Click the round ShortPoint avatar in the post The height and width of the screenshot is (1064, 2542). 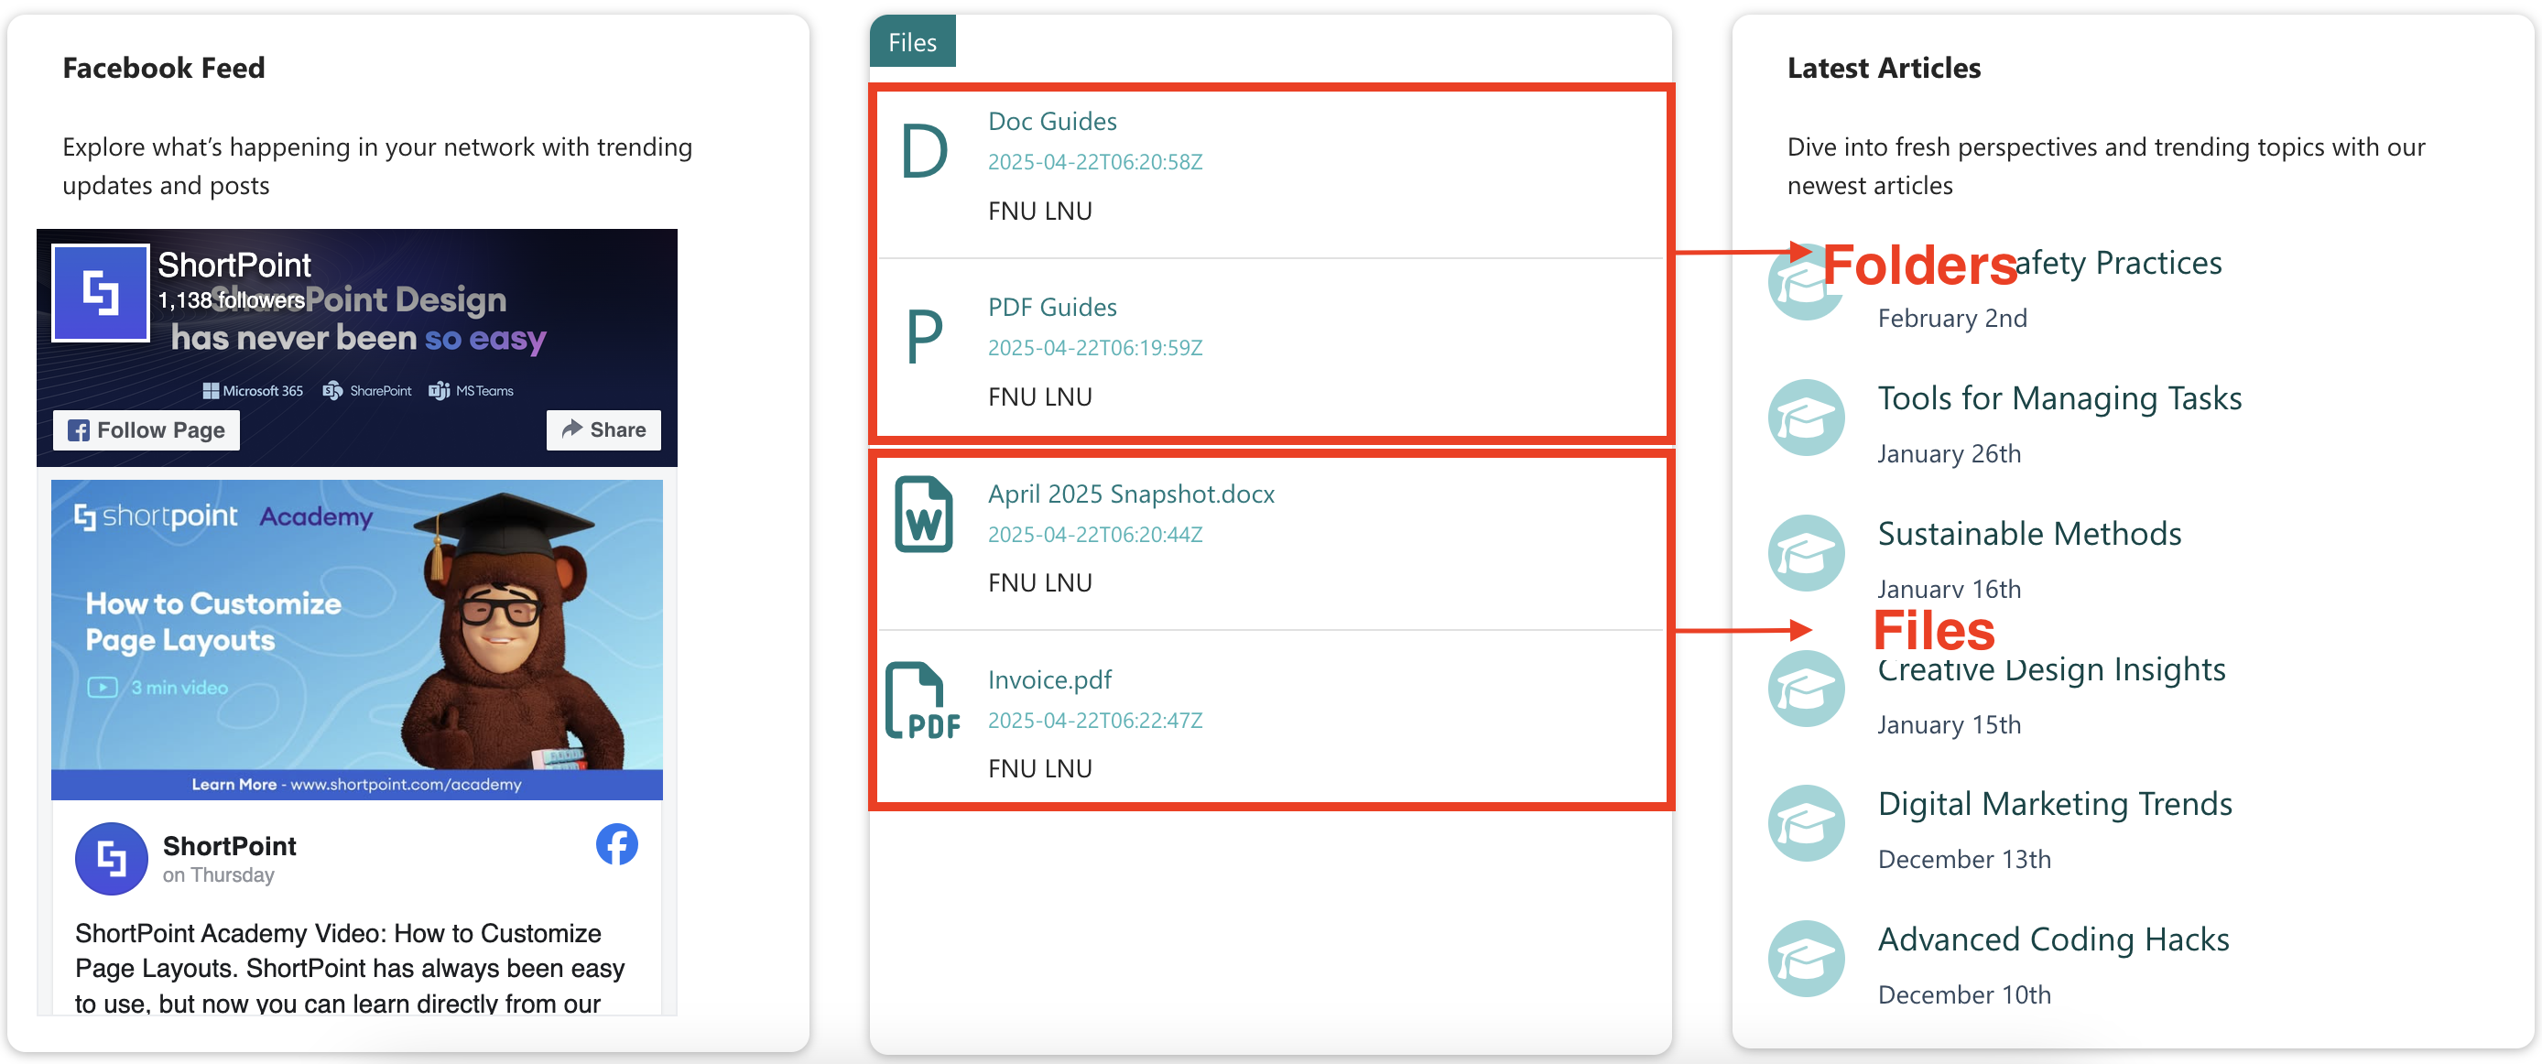[x=112, y=859]
